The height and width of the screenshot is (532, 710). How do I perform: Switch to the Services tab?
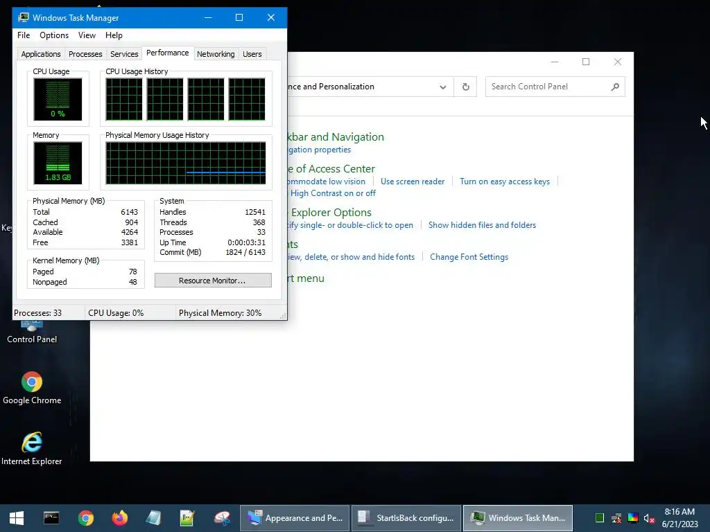124,54
